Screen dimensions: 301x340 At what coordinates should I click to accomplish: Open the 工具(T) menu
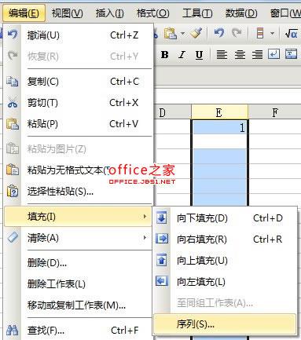[x=197, y=13]
